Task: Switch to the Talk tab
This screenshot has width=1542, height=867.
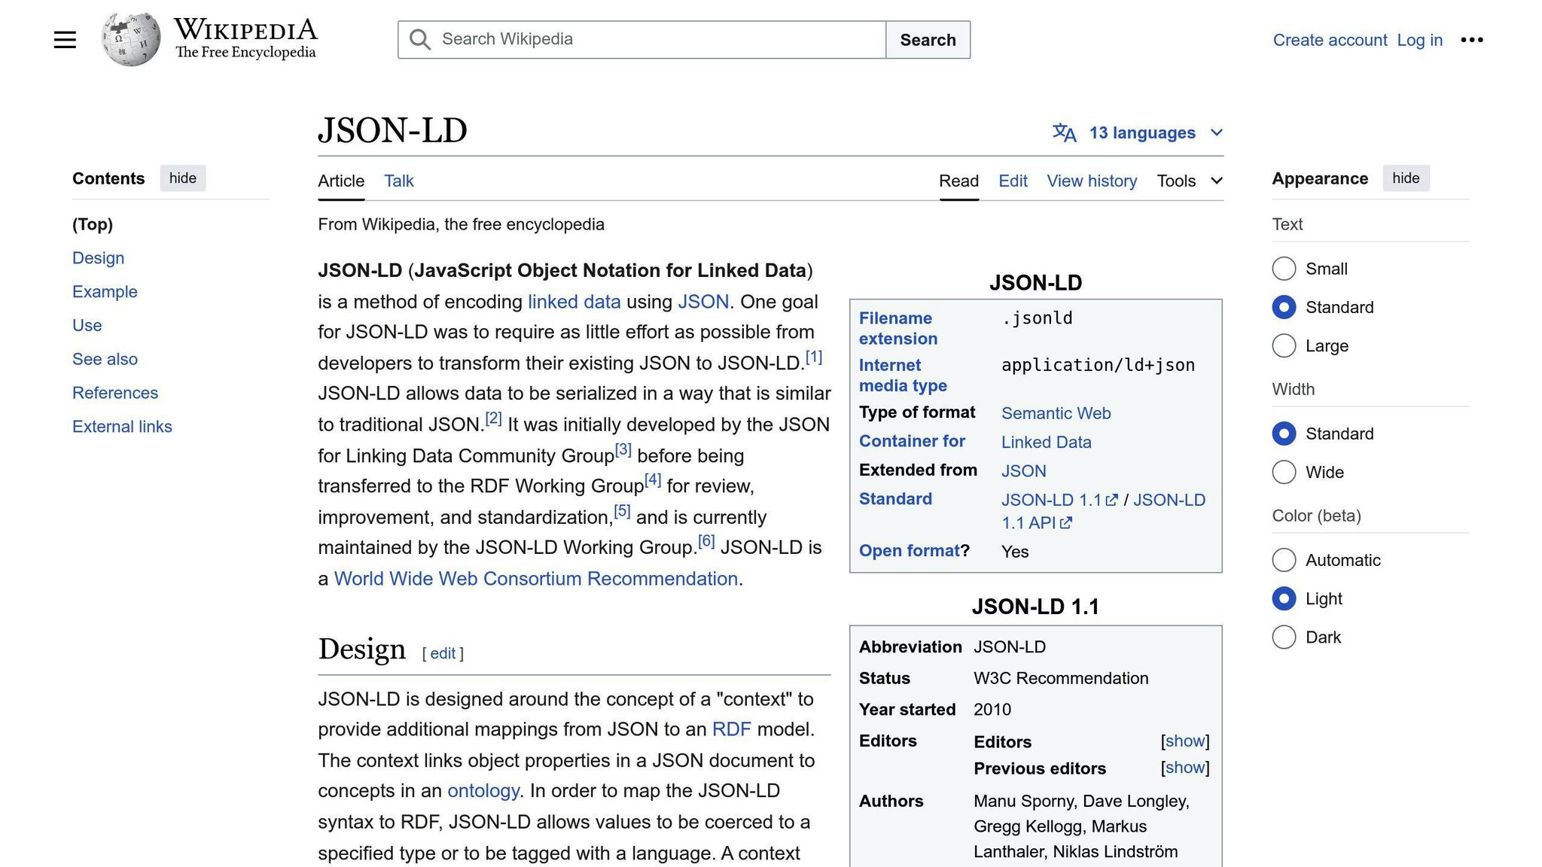Action: pos(398,181)
